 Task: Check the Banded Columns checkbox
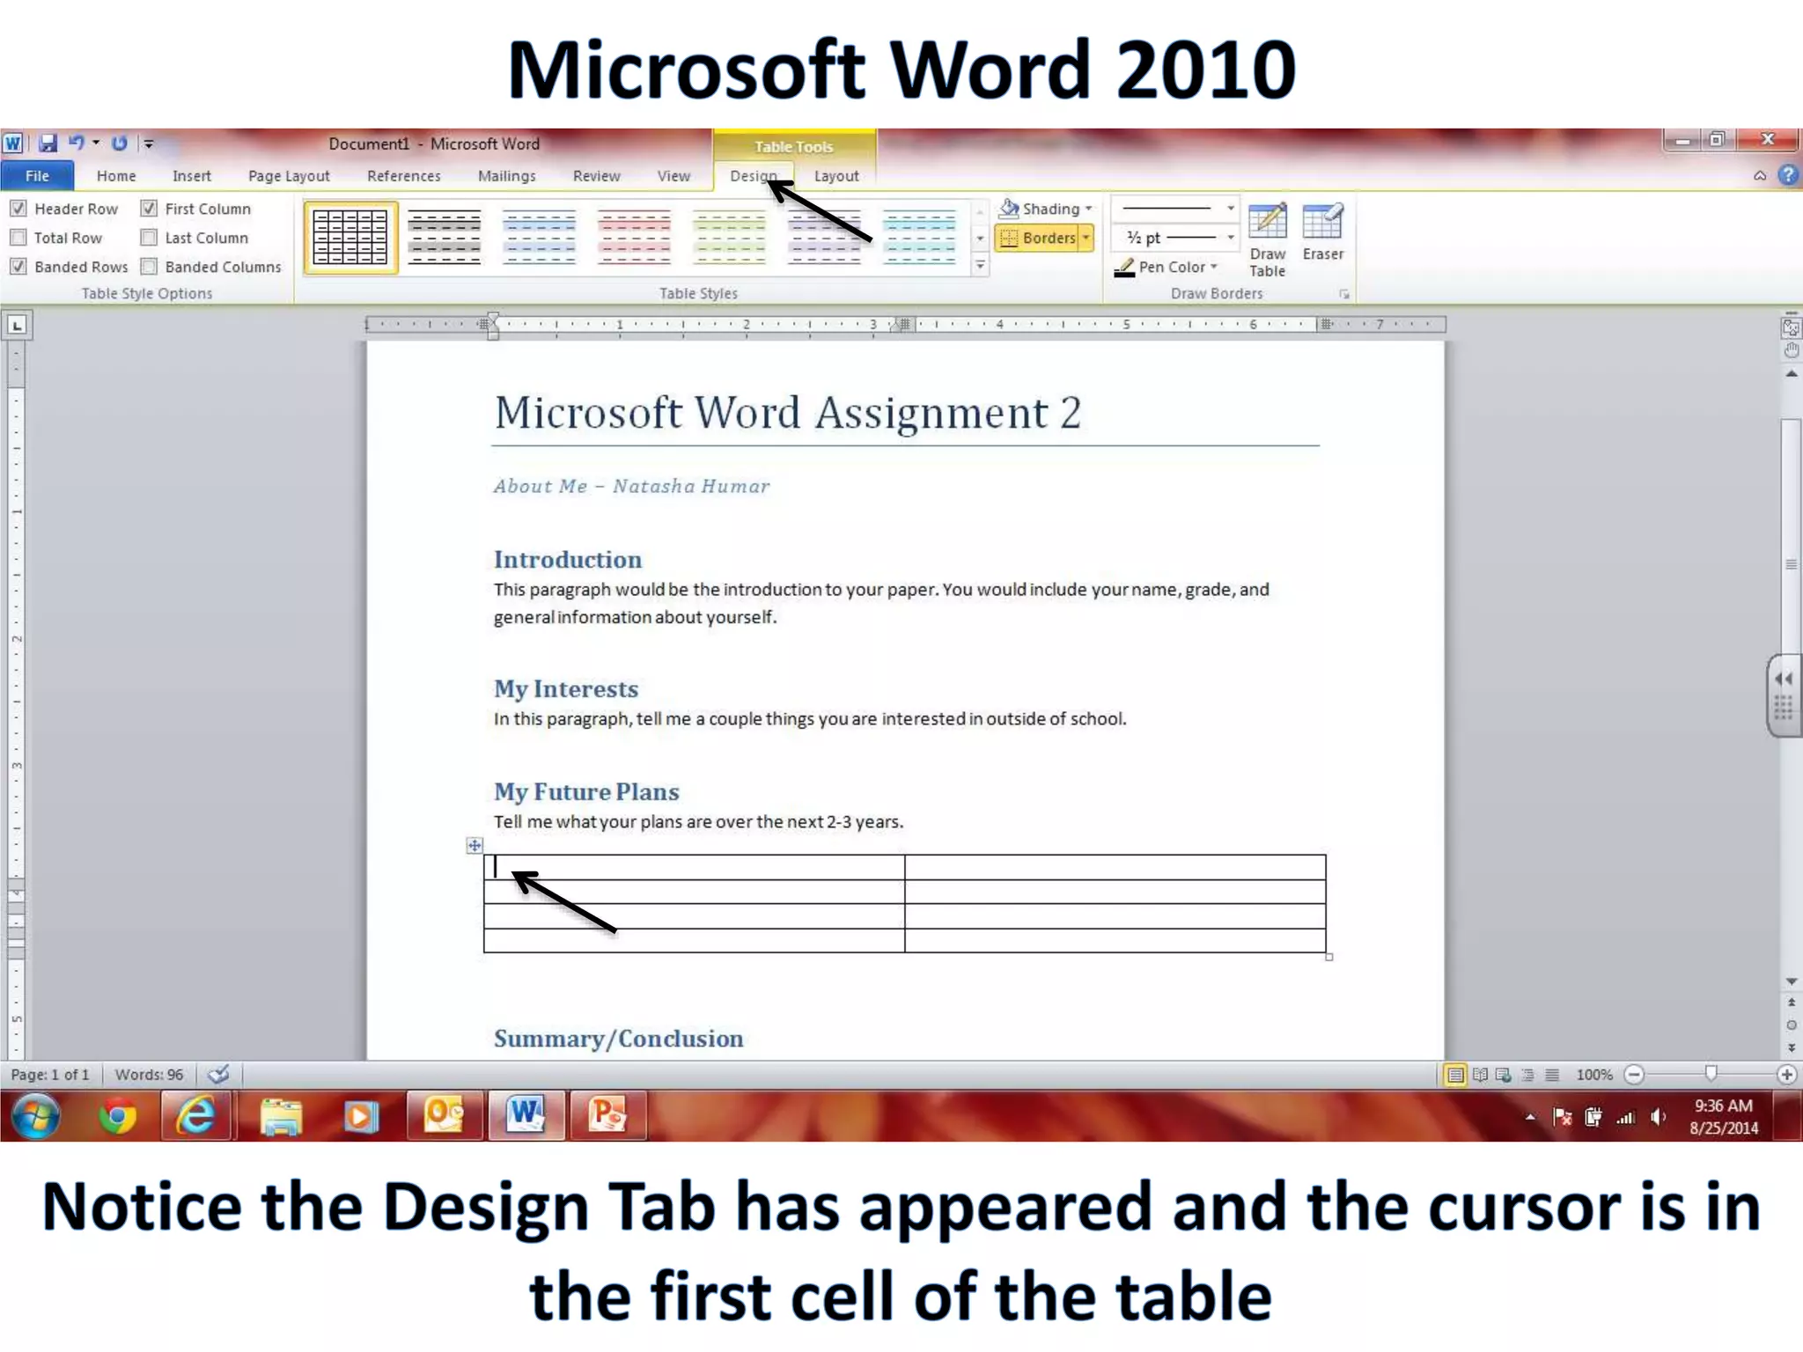(x=149, y=267)
